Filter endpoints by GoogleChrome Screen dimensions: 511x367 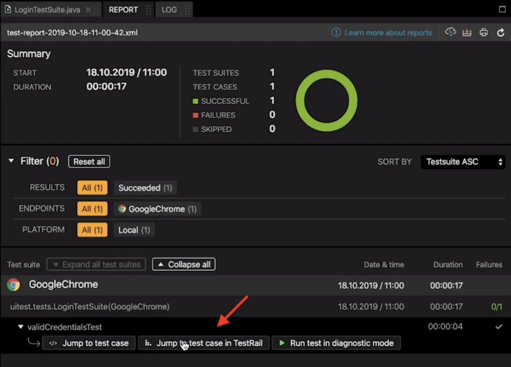click(157, 209)
